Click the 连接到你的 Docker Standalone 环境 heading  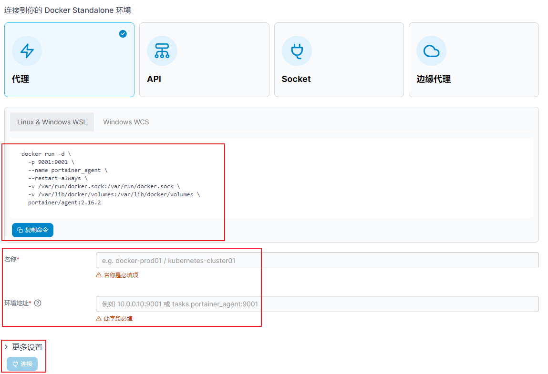click(x=68, y=10)
